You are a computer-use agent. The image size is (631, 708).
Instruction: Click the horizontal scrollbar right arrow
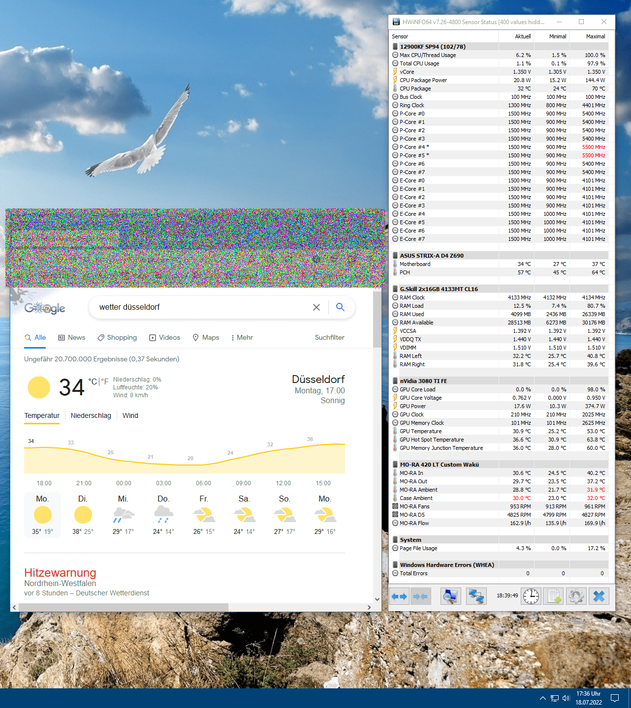click(x=369, y=607)
